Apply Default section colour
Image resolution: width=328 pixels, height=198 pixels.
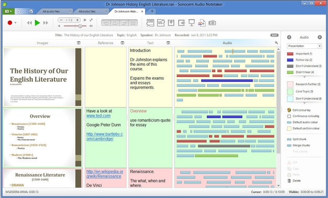[303, 128]
